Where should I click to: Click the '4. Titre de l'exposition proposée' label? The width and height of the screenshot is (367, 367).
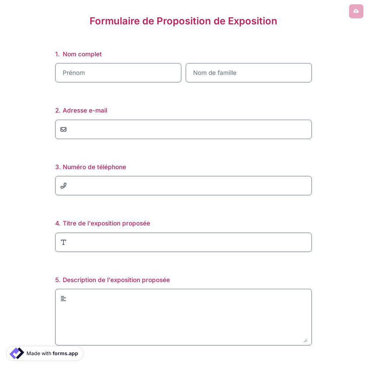pos(103,223)
